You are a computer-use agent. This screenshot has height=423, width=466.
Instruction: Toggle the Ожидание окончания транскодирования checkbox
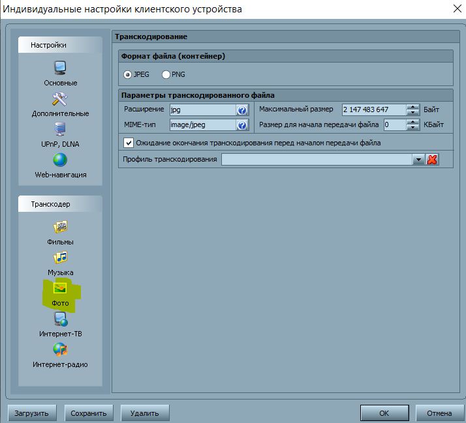click(x=129, y=143)
